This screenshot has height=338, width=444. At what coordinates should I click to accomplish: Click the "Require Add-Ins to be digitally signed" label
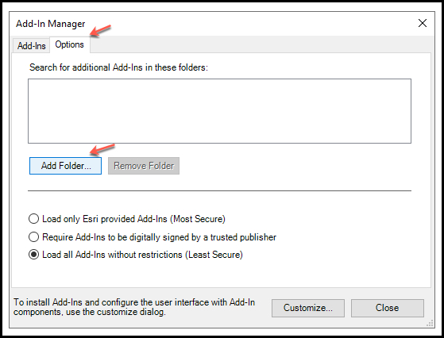(159, 237)
